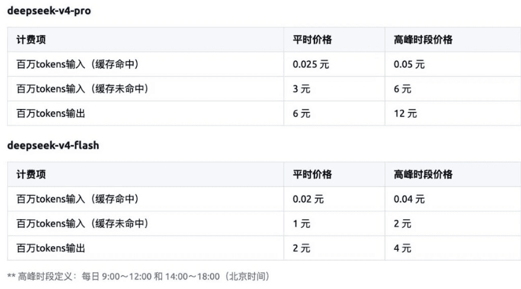Click the deepseek-v4-pro heading
The width and height of the screenshot is (521, 289).
49,11
